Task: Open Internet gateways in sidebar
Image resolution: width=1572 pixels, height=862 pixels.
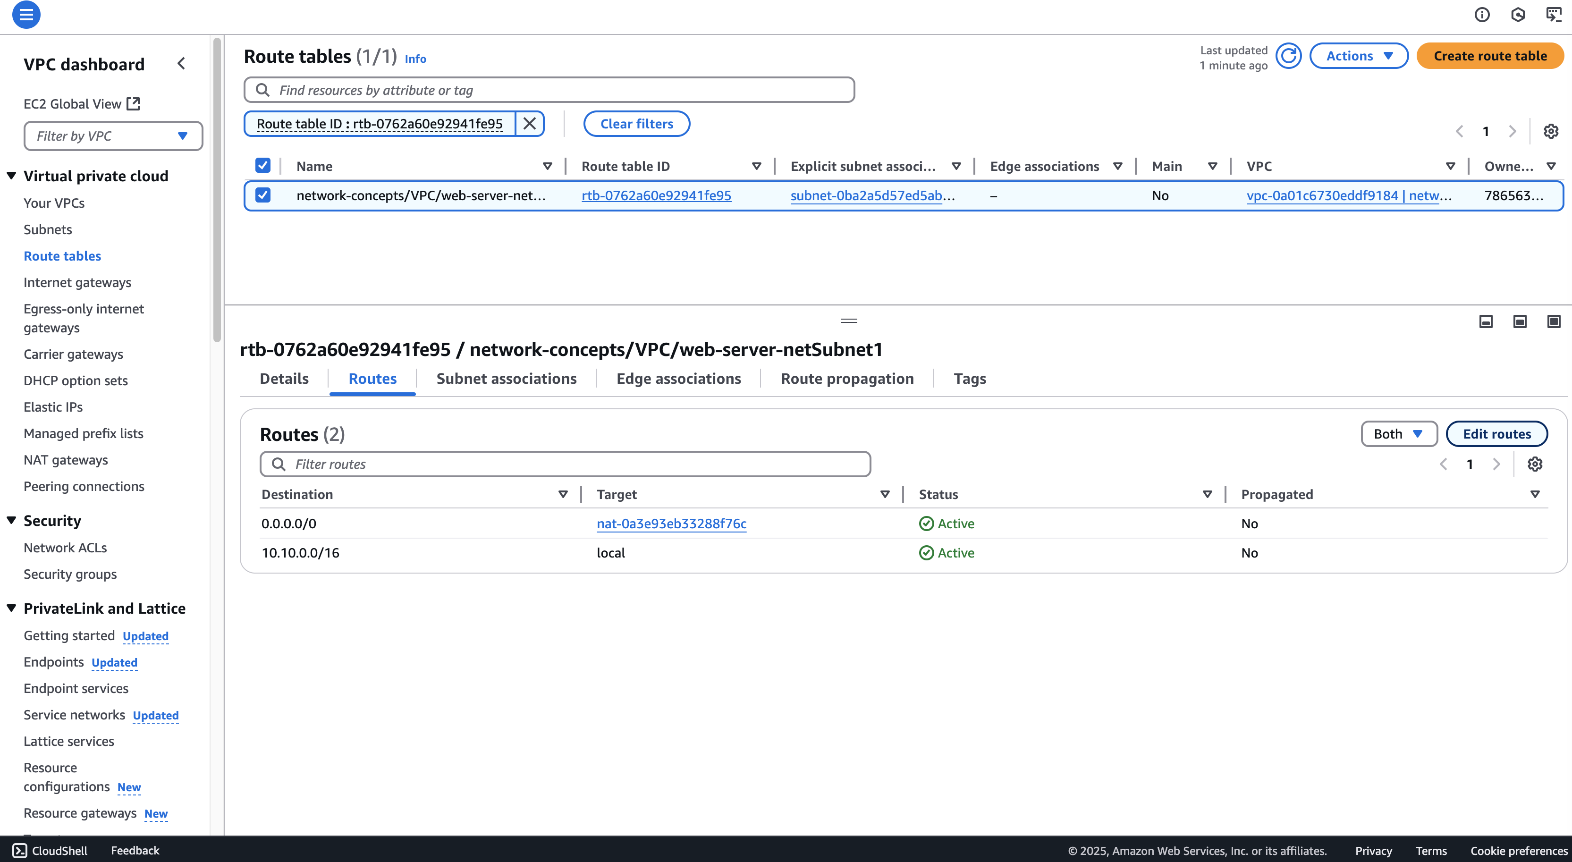Action: click(x=77, y=282)
